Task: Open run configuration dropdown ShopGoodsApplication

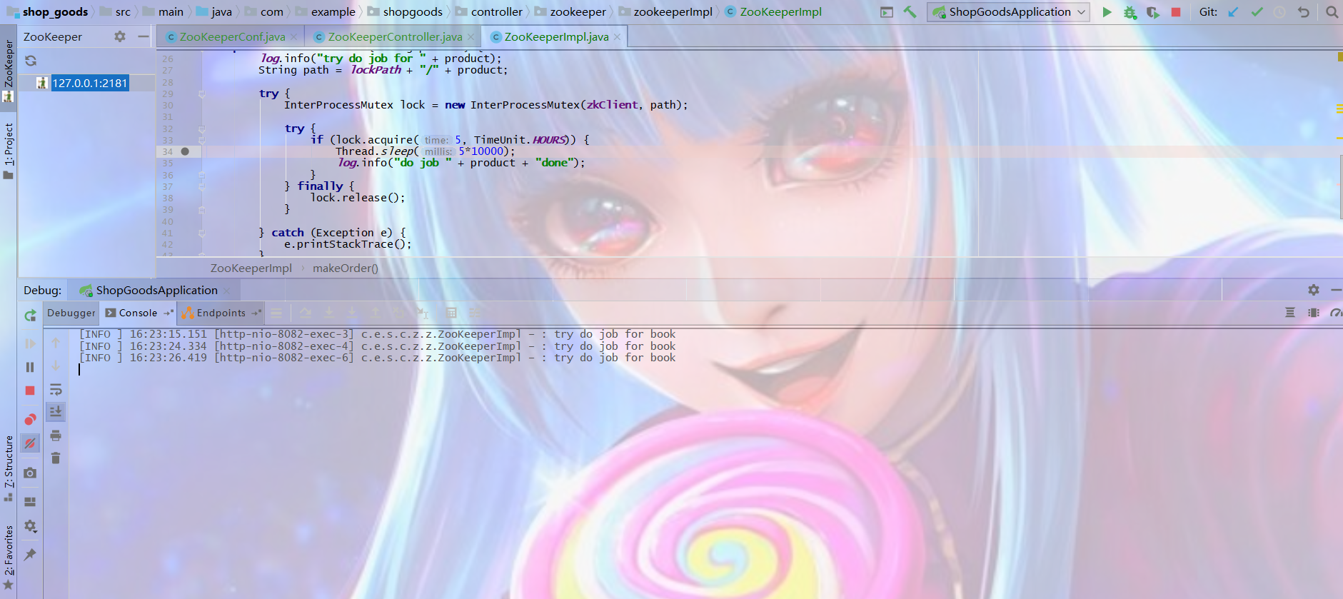Action: coord(1008,11)
